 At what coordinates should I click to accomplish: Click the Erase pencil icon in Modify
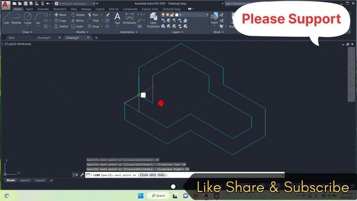(x=108, y=15)
